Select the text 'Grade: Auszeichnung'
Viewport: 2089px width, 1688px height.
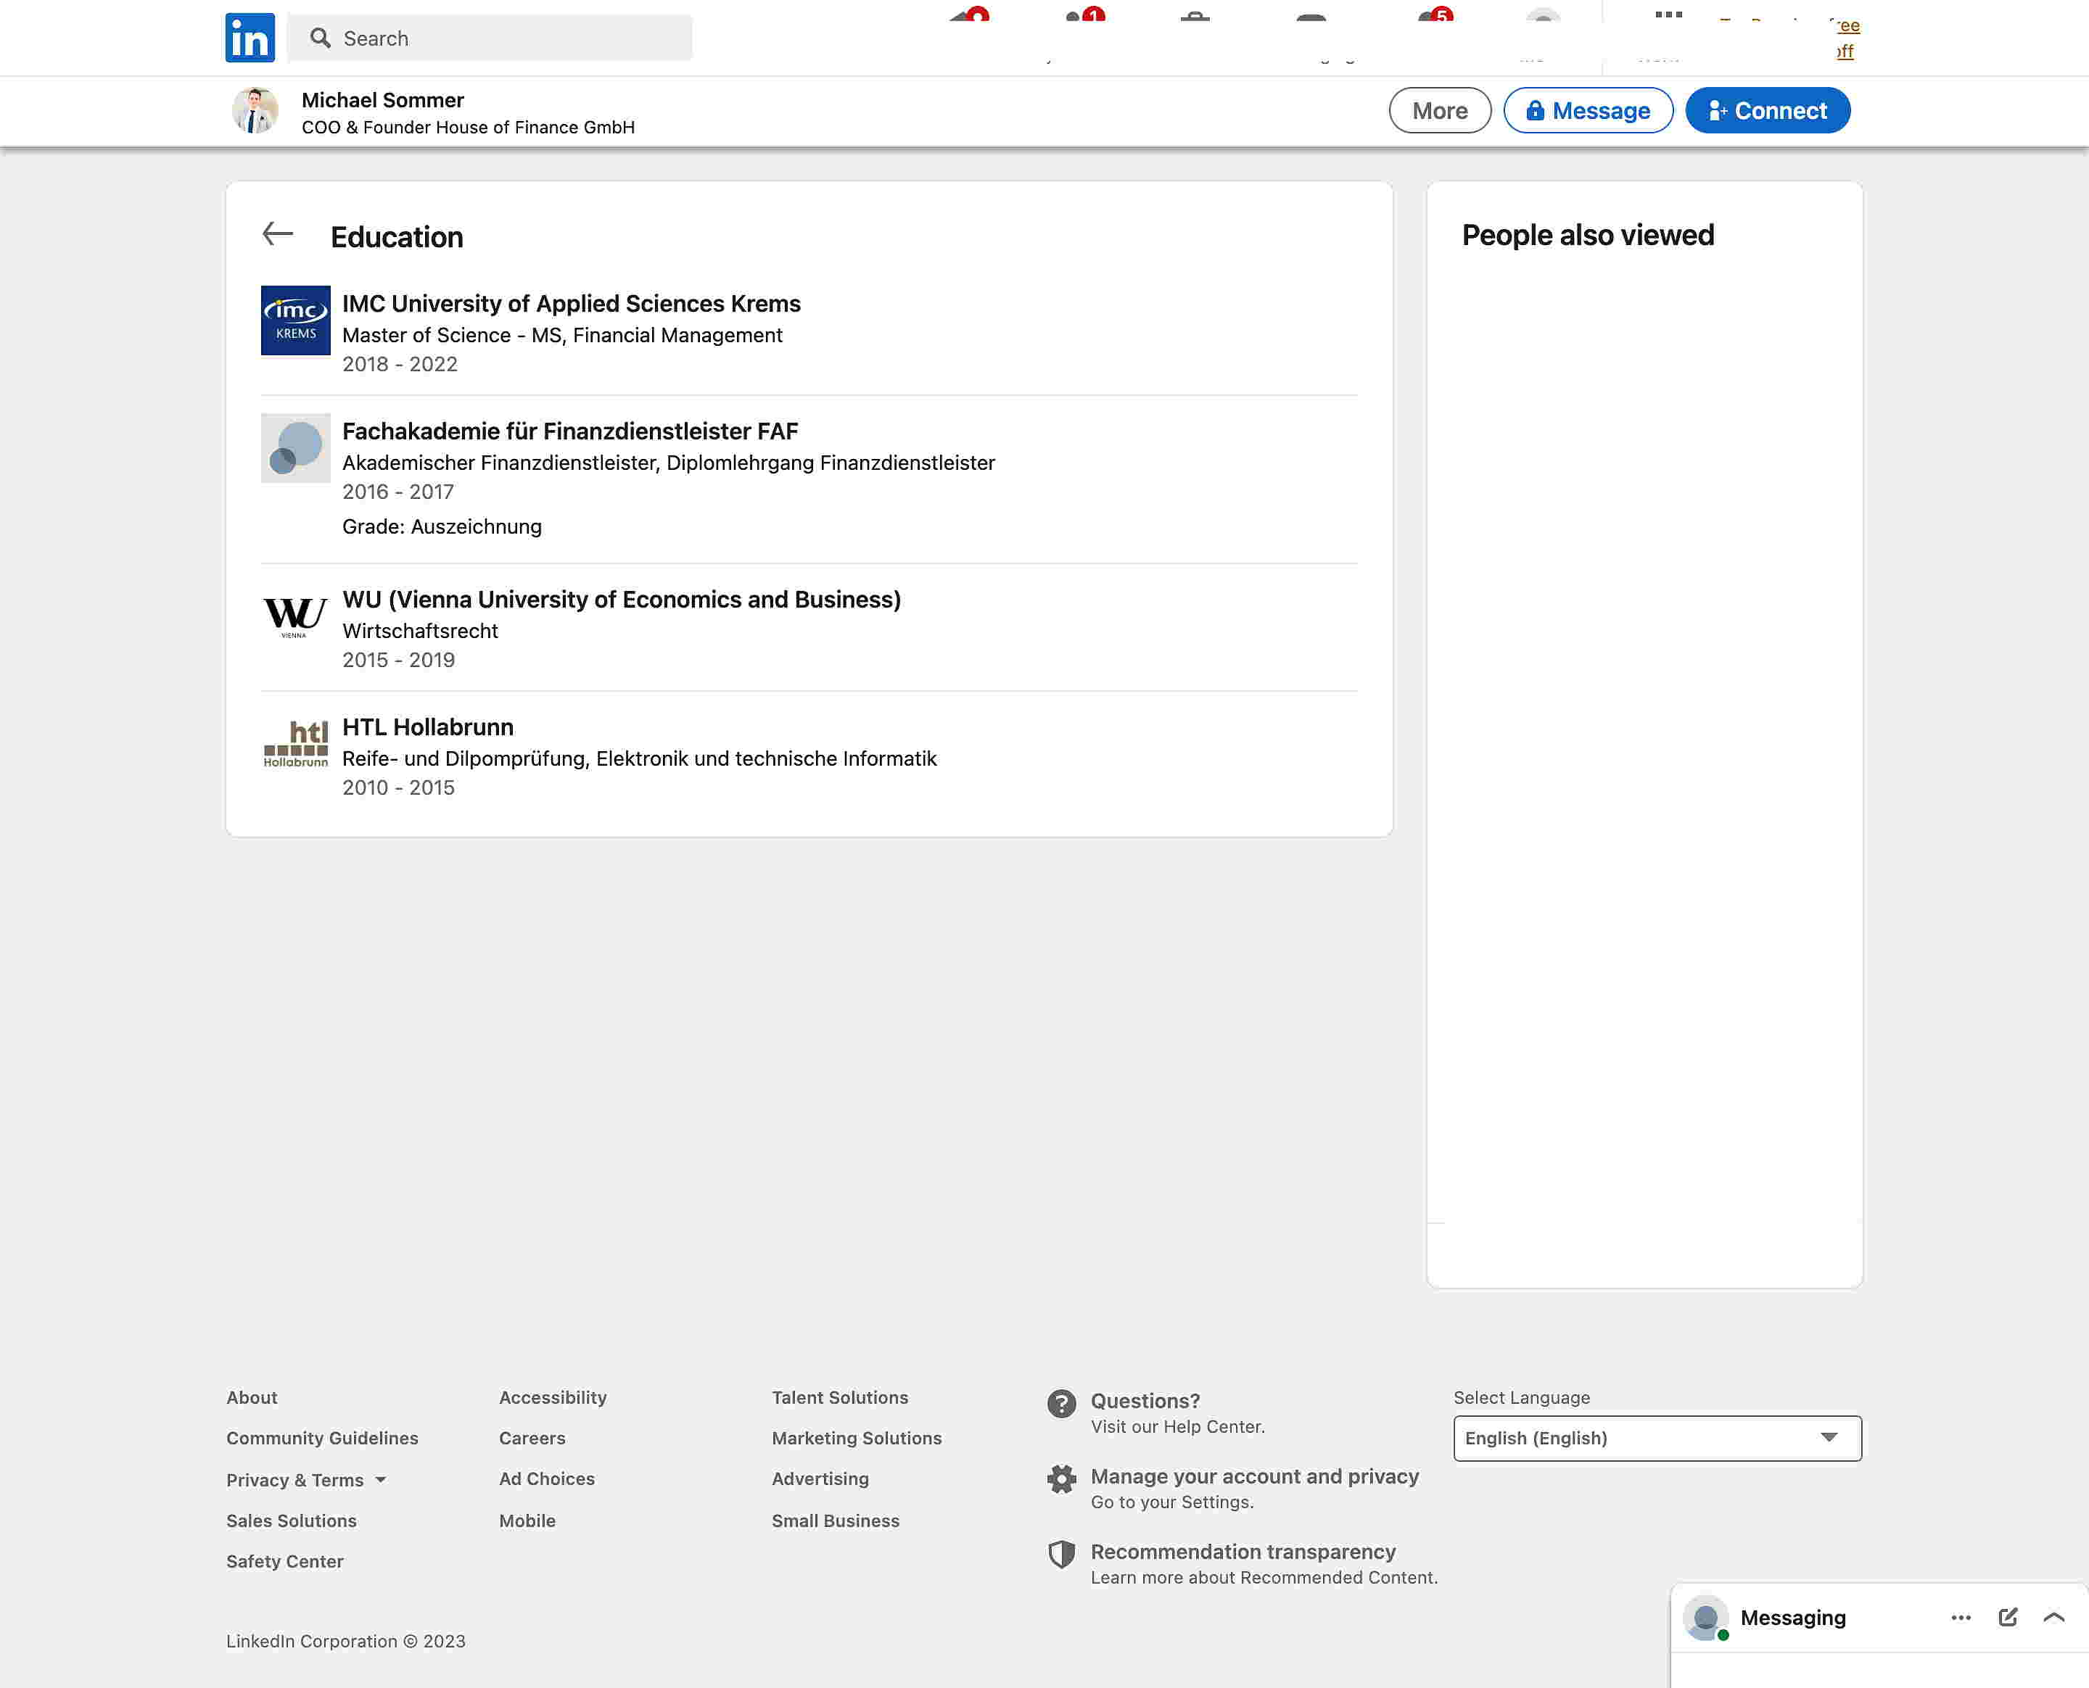click(x=442, y=526)
